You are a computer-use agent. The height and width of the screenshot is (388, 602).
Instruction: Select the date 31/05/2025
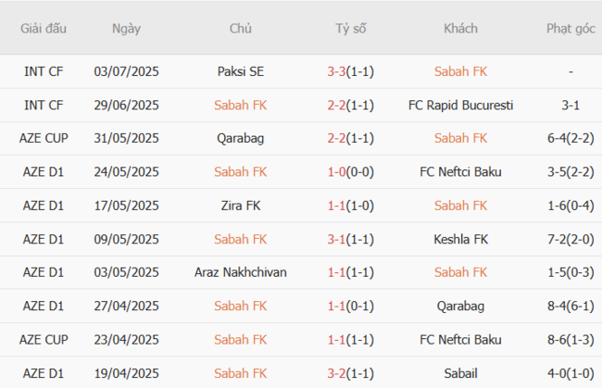[126, 138]
